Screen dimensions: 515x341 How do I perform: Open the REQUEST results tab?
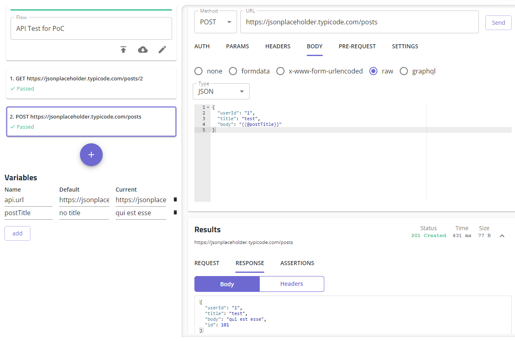[207, 263]
